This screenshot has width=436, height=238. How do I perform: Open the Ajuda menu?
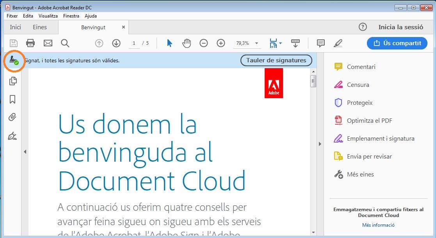[x=91, y=16]
